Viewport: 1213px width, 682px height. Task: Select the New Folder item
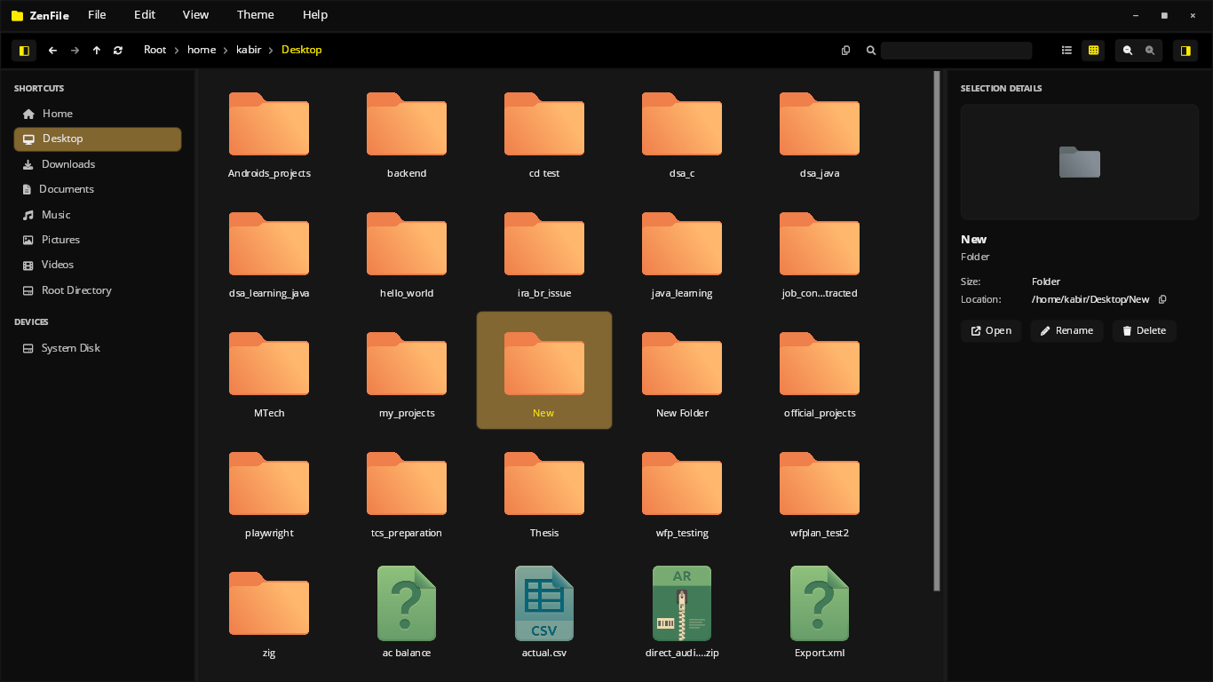682,370
